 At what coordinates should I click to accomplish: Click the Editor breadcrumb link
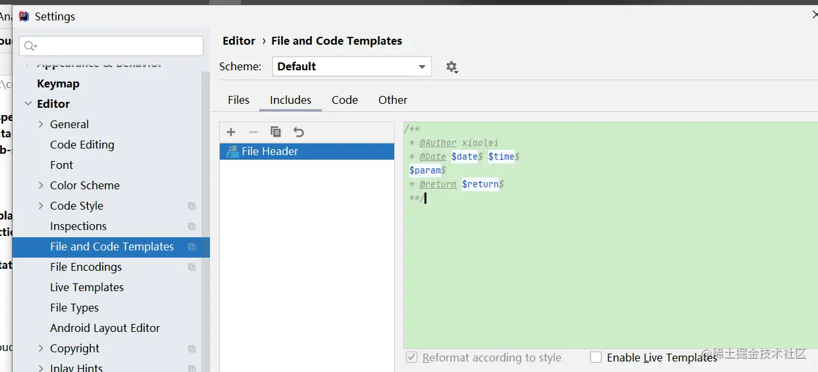[x=239, y=41]
